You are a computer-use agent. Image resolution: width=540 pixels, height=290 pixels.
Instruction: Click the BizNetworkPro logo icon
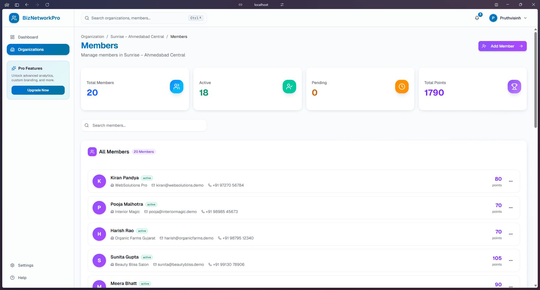click(x=14, y=18)
